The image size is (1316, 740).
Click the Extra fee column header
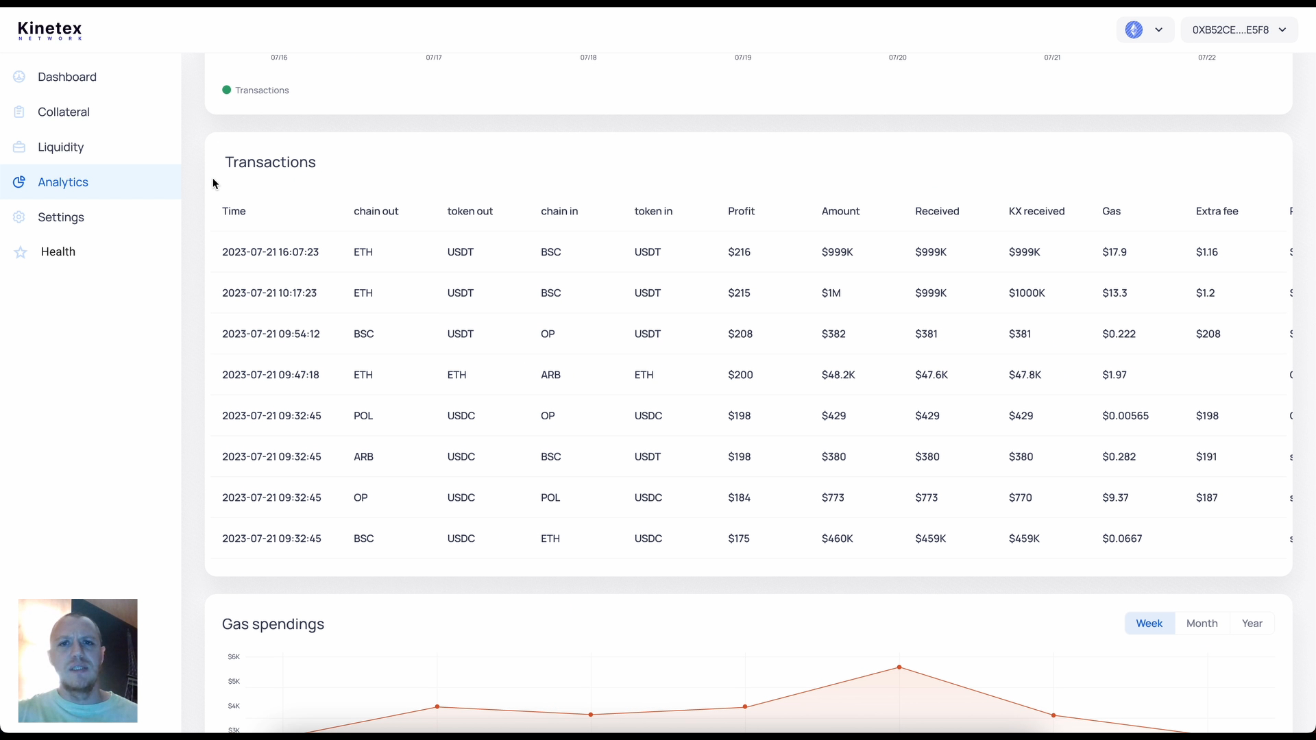click(x=1217, y=211)
